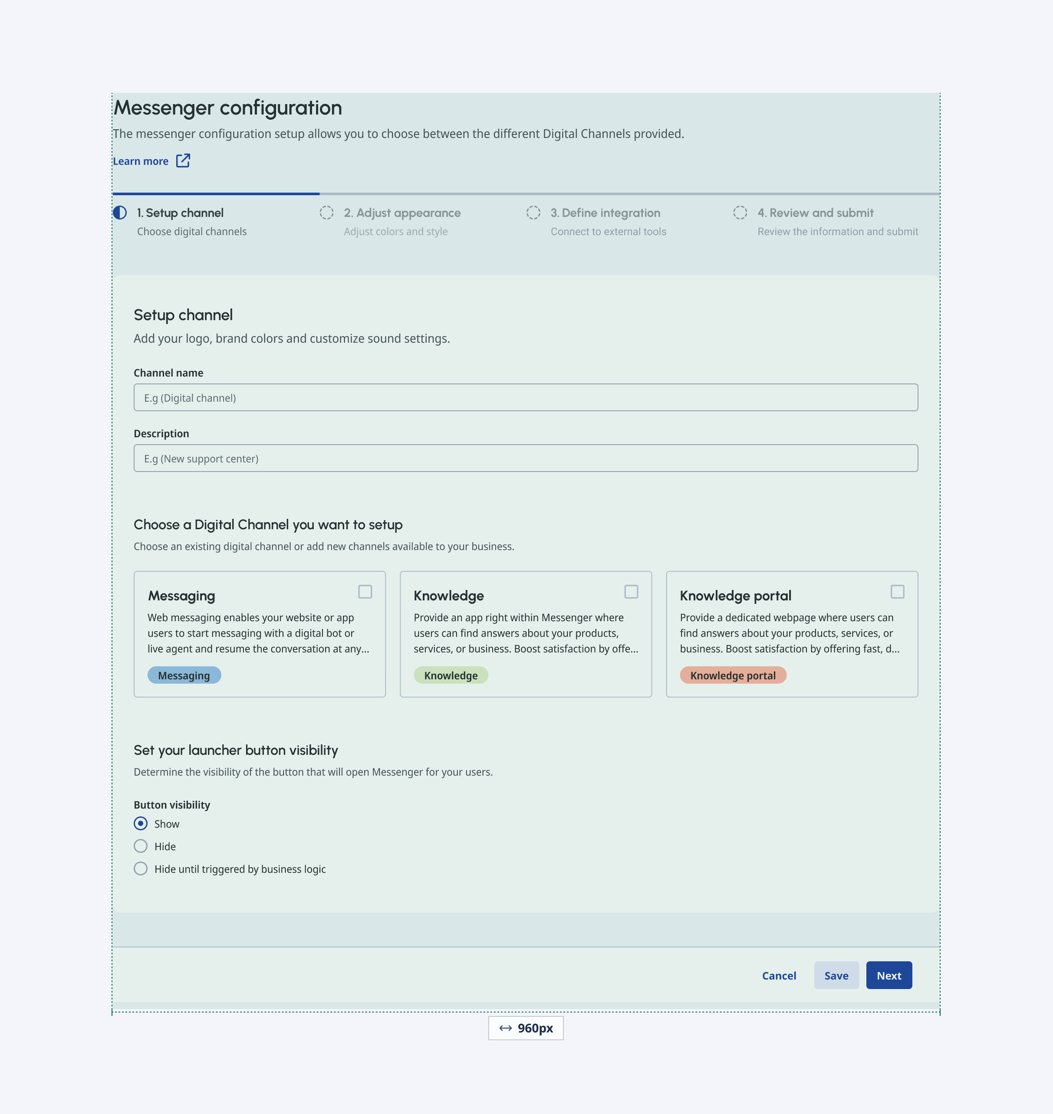Switch to the Adjust appearance step
Image resolution: width=1053 pixels, height=1114 pixels.
pyautogui.click(x=402, y=213)
